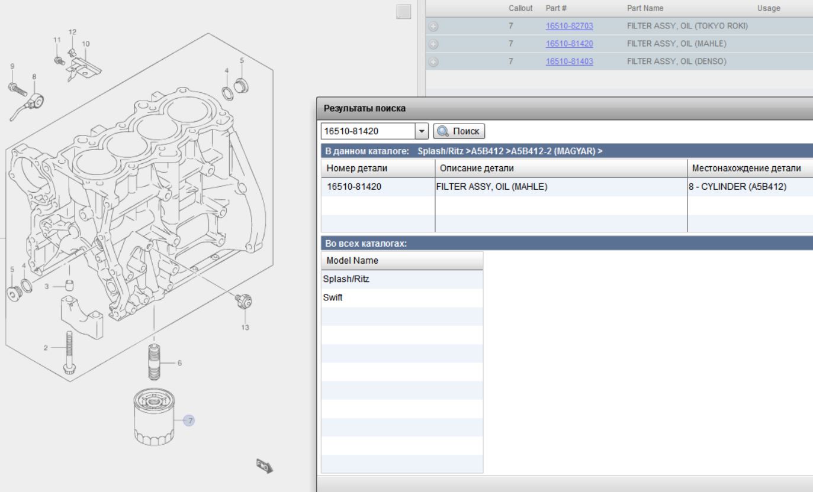Screen dimensions: 813x492
Task: Toggle the gray square box above the parts list
Action: (403, 11)
